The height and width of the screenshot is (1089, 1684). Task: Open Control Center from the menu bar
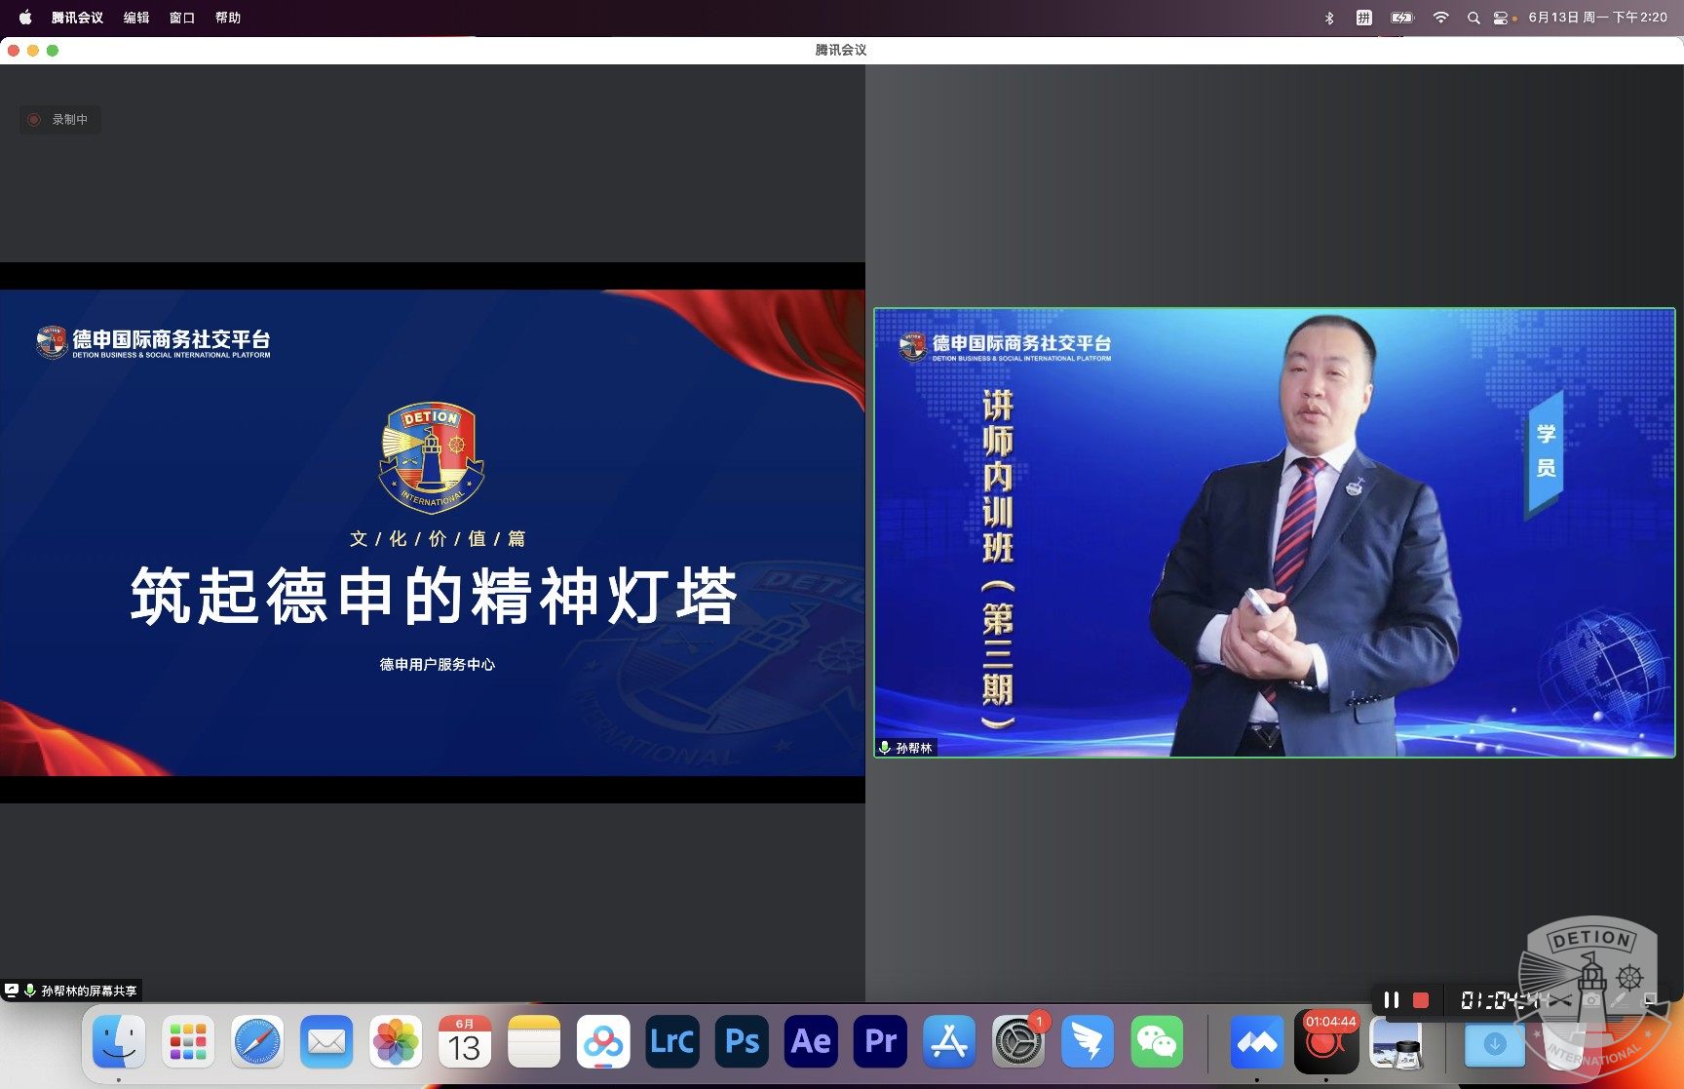pyautogui.click(x=1502, y=18)
